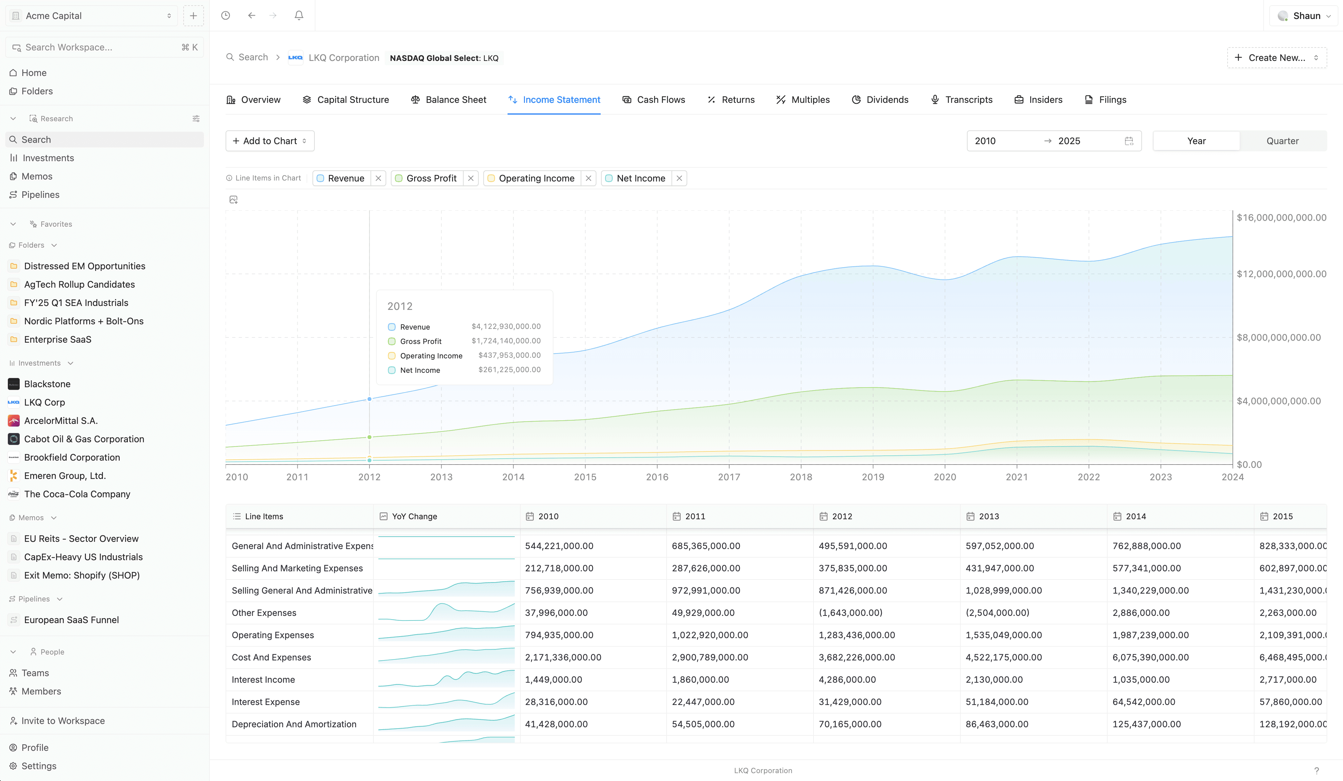Switch the period toggle to Quarter

point(1282,141)
